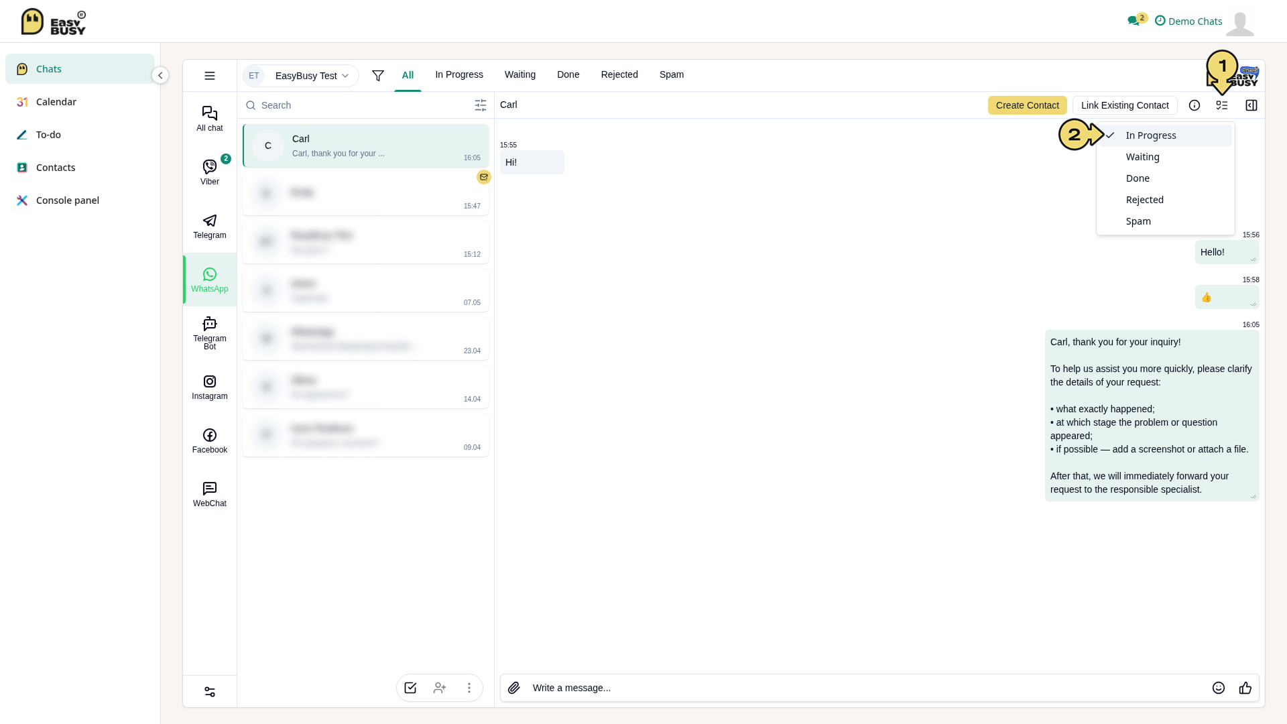Image resolution: width=1287 pixels, height=724 pixels.
Task: Click select chats checkbox icon
Action: 410,688
